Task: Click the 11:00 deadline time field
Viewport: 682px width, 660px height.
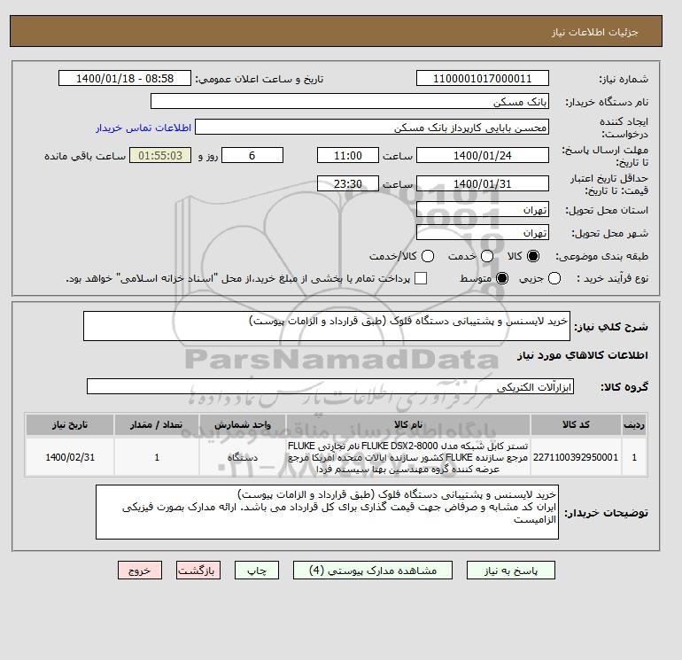Action: (348, 155)
